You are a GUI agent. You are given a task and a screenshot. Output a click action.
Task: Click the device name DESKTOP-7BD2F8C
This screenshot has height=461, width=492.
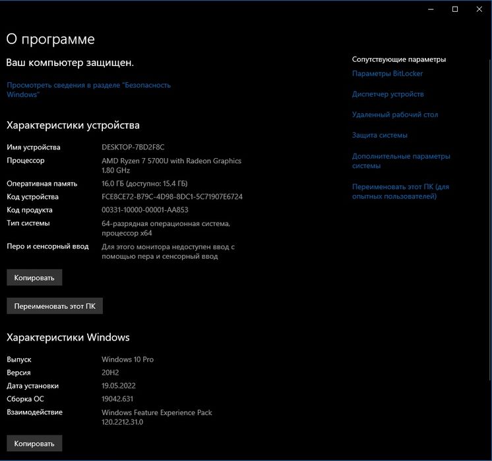click(x=133, y=147)
